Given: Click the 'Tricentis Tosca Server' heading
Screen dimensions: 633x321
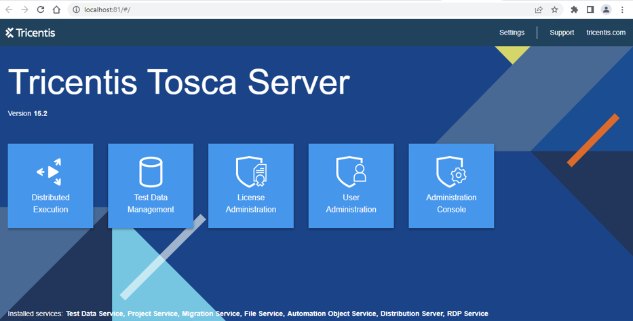Looking at the screenshot, I should tap(179, 82).
